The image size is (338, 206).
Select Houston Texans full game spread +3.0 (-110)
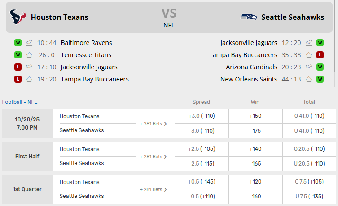(202, 116)
